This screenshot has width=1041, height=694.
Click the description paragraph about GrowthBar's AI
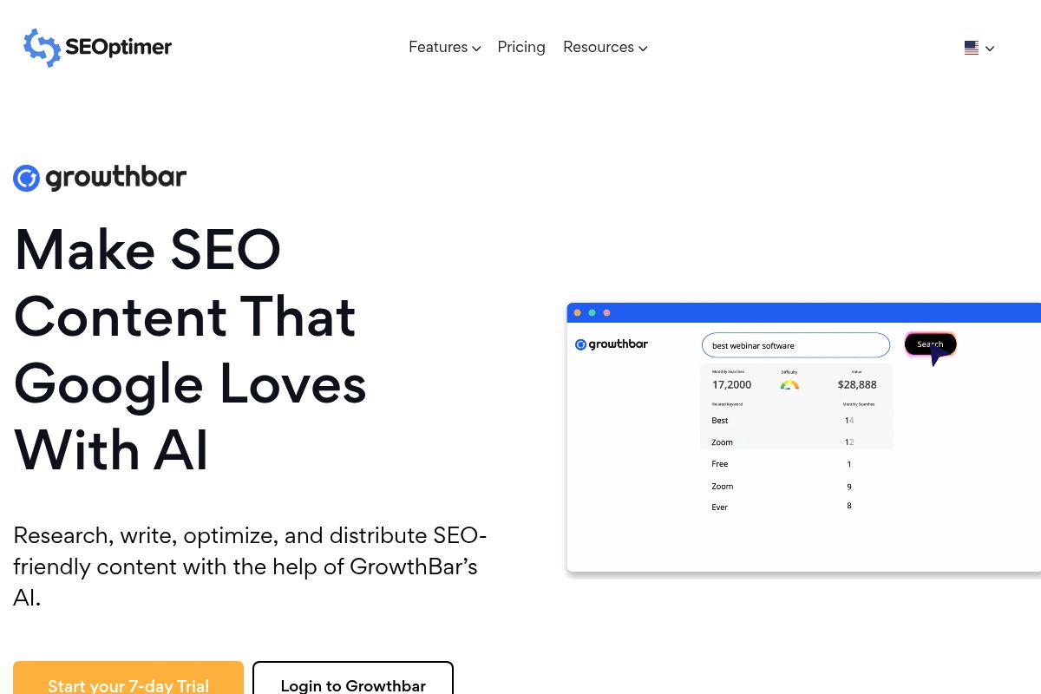[x=250, y=566]
